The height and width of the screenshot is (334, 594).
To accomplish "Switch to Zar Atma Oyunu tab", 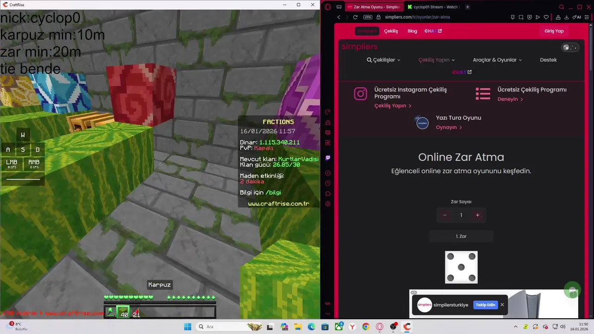I will point(374,7).
